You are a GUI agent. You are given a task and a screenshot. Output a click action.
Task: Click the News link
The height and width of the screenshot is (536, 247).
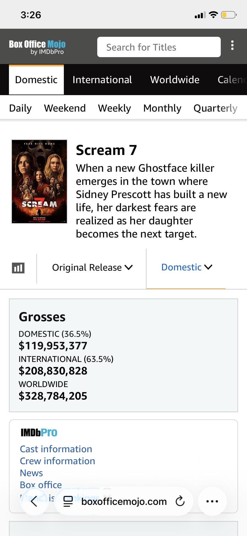pos(31,473)
